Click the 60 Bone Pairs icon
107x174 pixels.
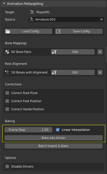pos(7,52)
